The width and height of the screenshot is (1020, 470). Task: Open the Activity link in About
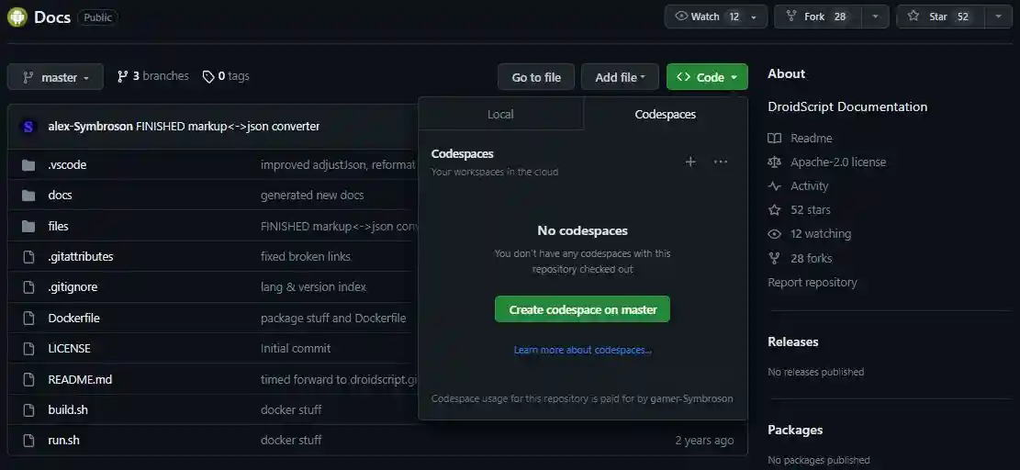click(809, 186)
